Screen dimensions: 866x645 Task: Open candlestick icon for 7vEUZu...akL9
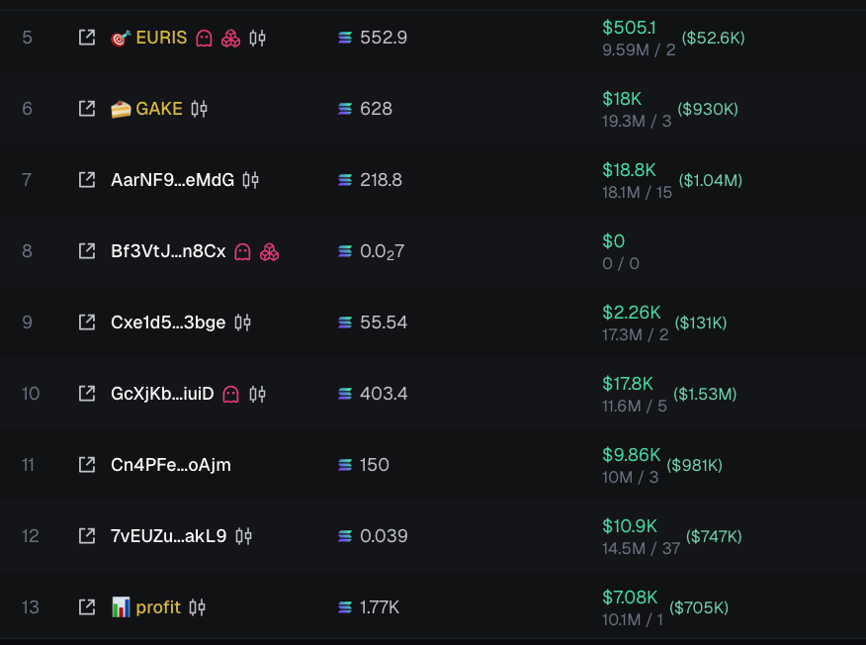pos(243,536)
